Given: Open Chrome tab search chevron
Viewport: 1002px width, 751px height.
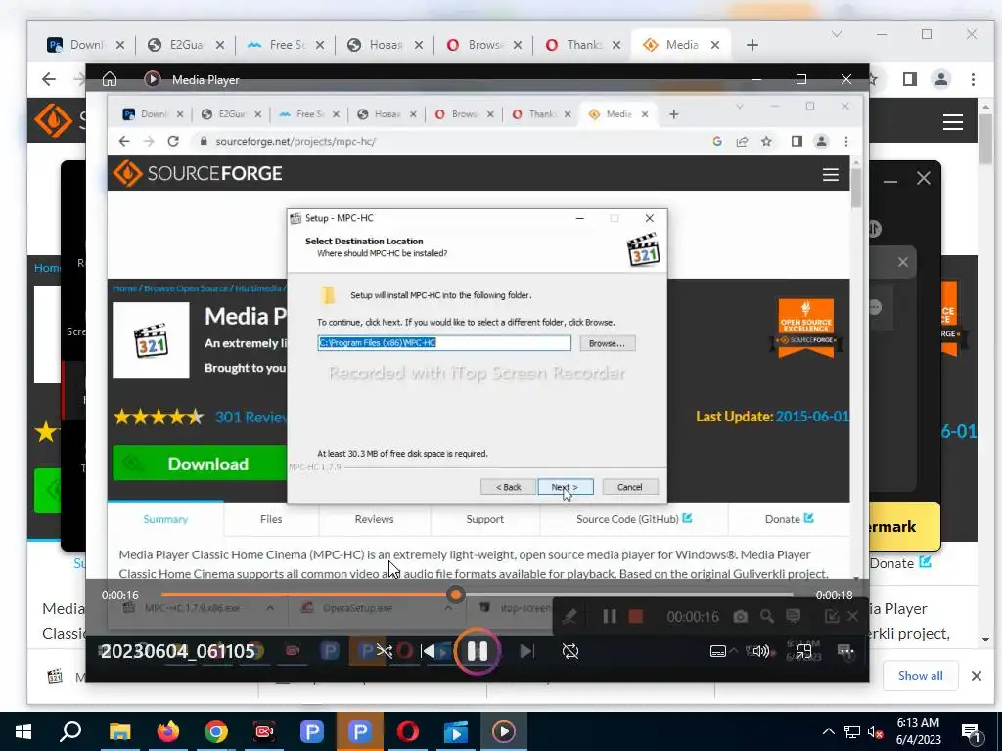Looking at the screenshot, I should (x=837, y=34).
